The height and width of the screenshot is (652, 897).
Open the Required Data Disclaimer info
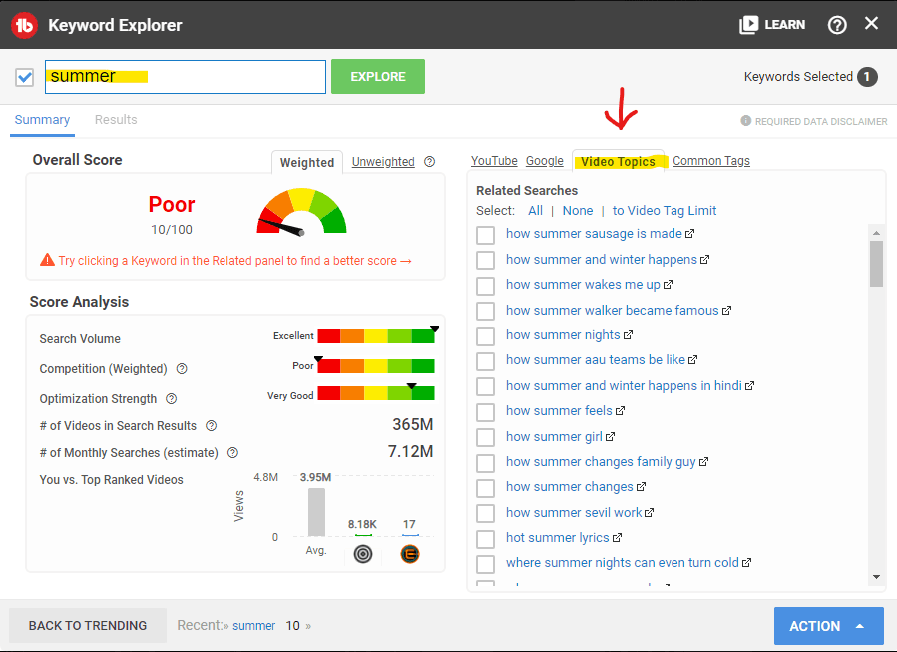(814, 121)
